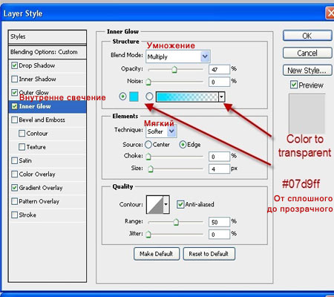Enable the Pattern Overlay checkbox
This screenshot has height=297, width=334.
(15, 201)
